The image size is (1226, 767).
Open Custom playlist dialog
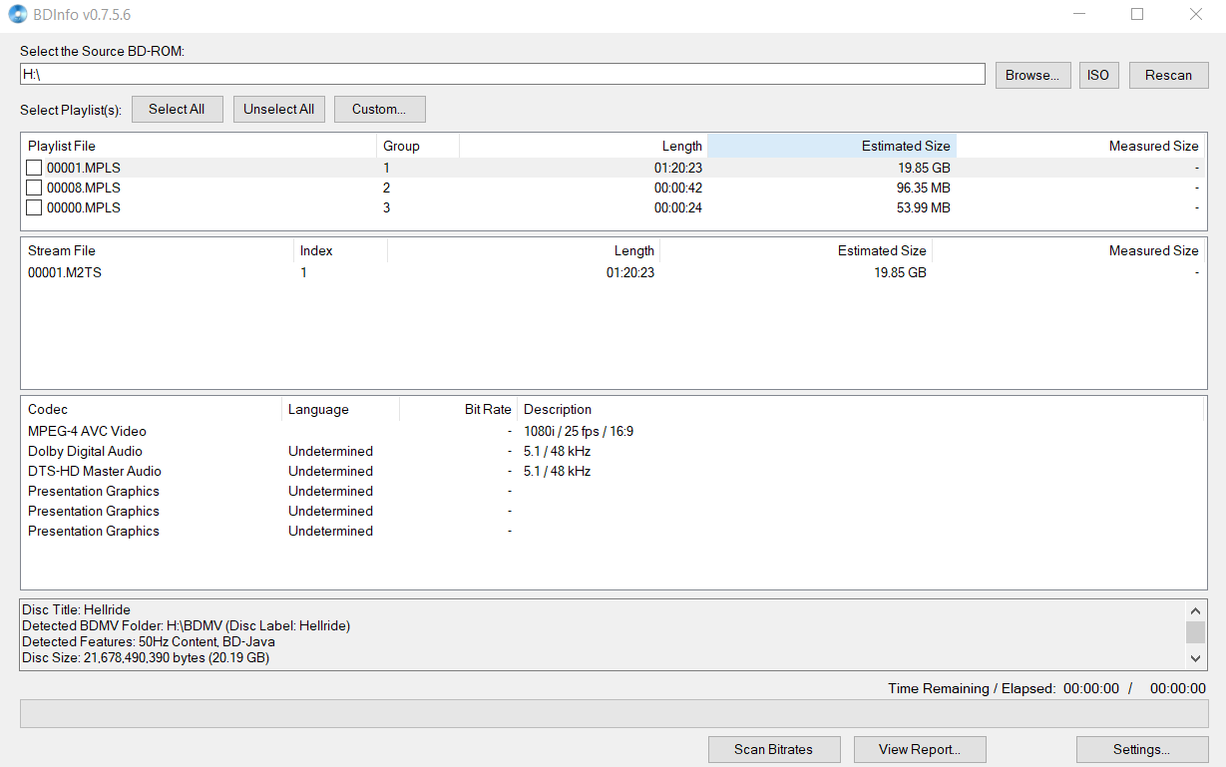point(379,109)
